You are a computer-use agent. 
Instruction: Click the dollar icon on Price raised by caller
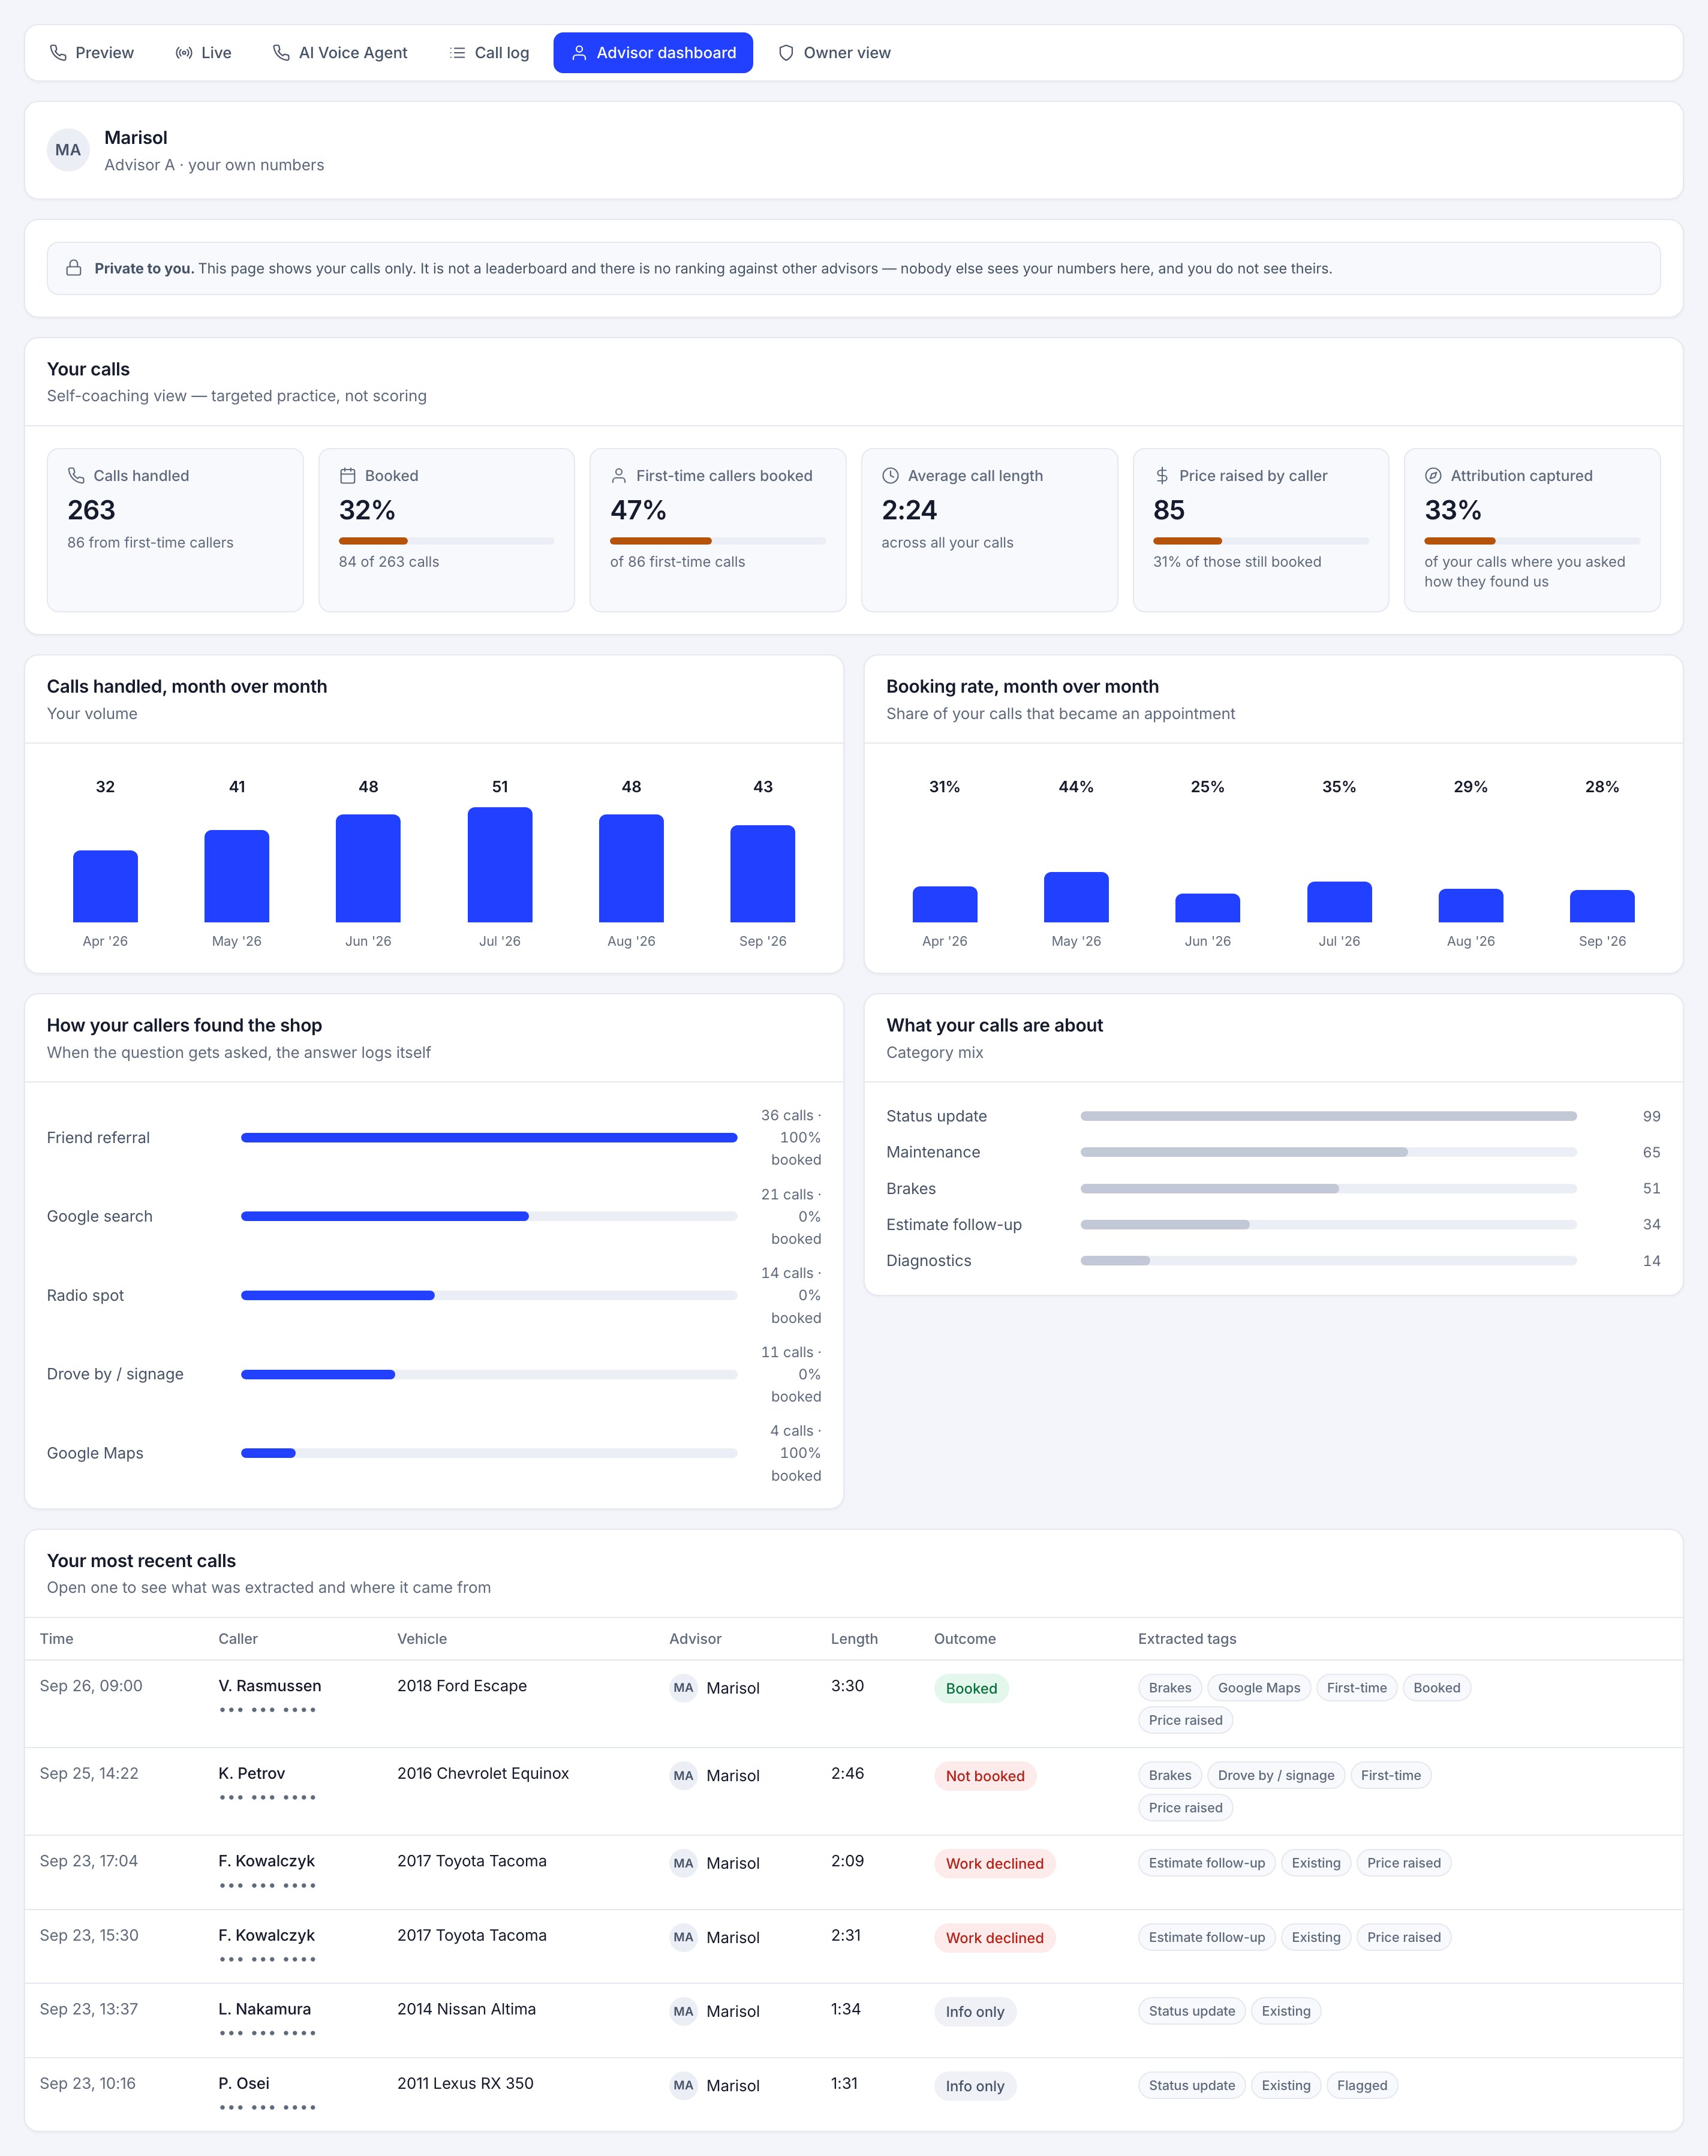tap(1162, 476)
